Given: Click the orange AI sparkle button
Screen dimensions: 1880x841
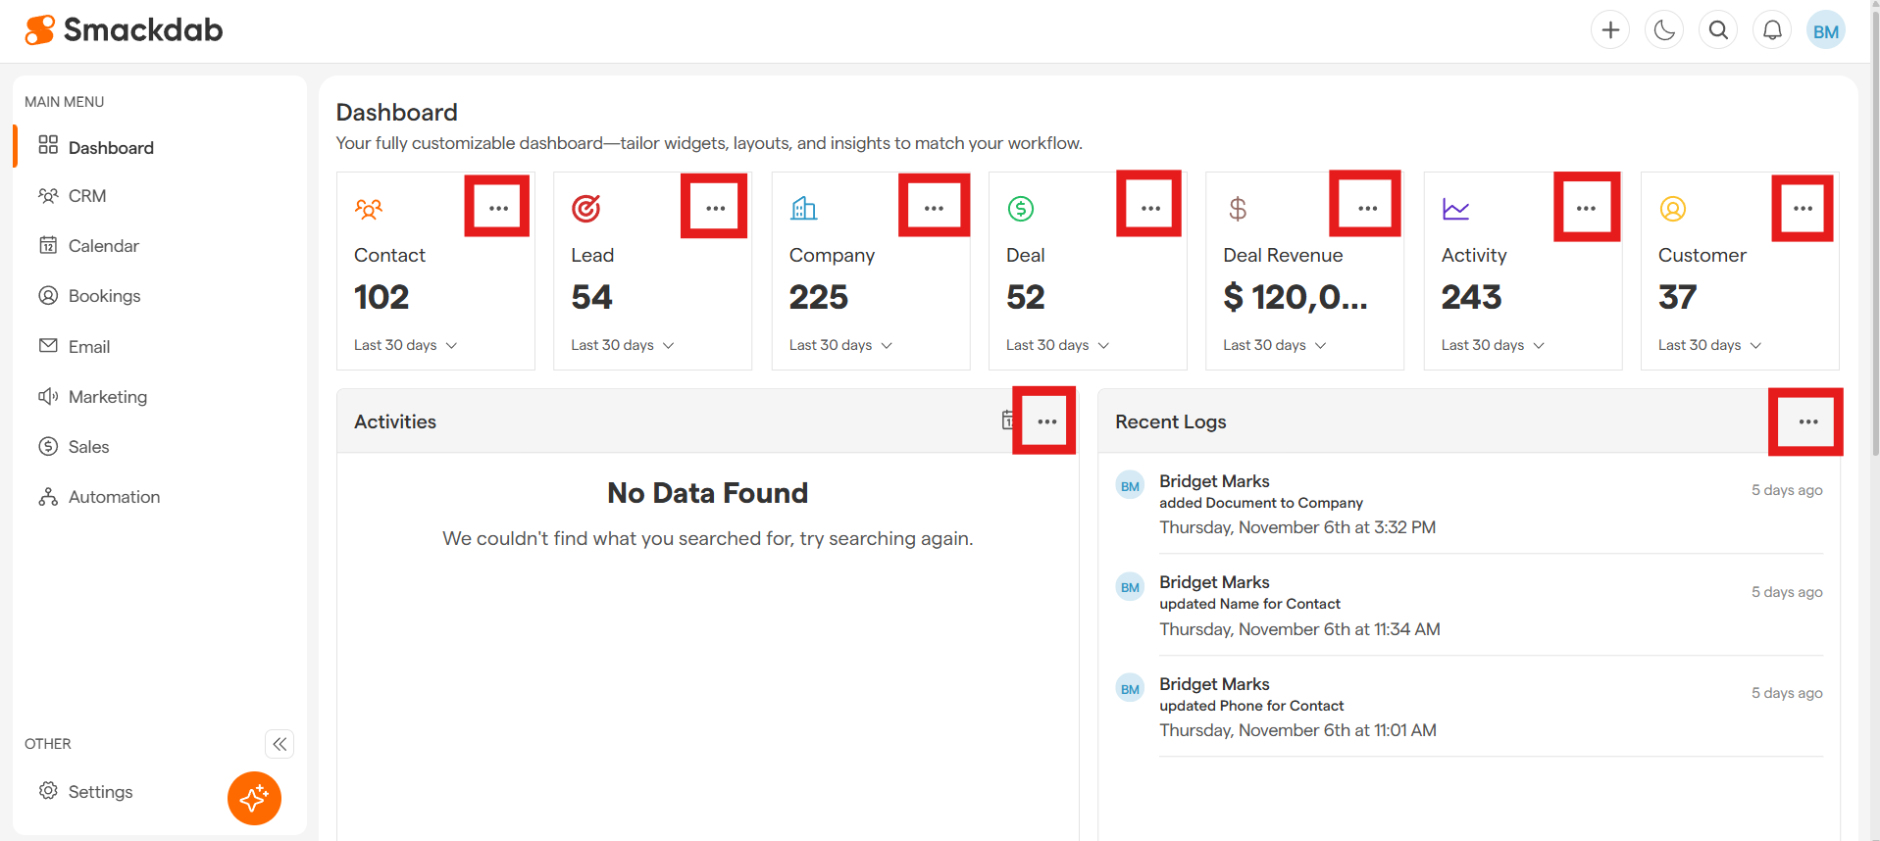Looking at the screenshot, I should (x=254, y=798).
